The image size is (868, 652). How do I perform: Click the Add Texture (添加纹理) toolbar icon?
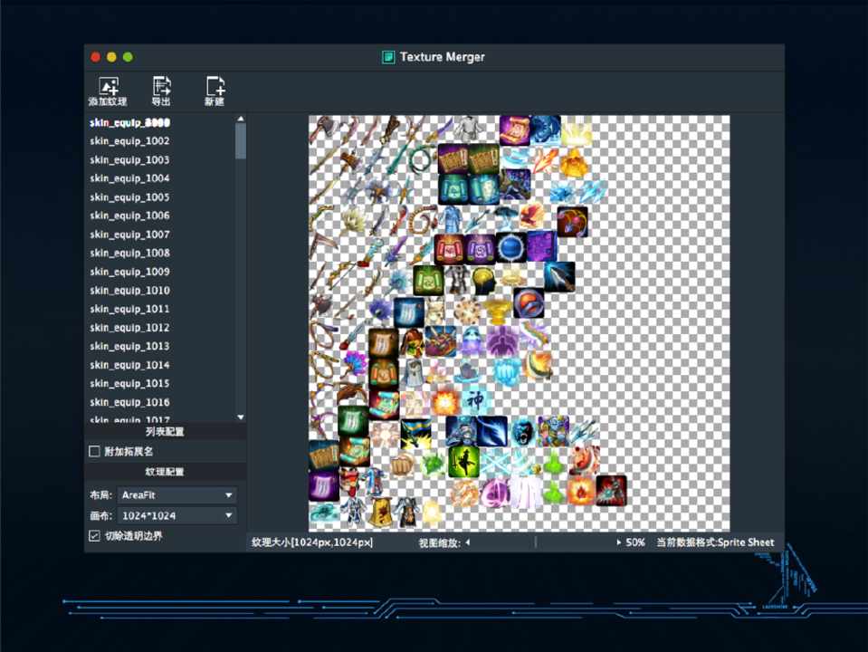coord(109,87)
